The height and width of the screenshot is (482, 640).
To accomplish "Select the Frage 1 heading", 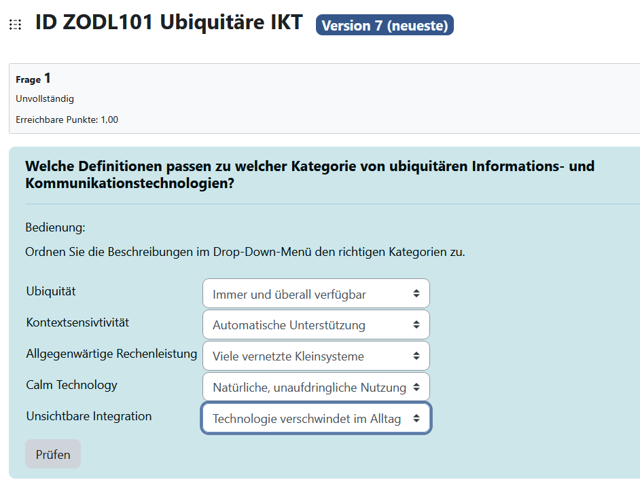I will coord(33,79).
